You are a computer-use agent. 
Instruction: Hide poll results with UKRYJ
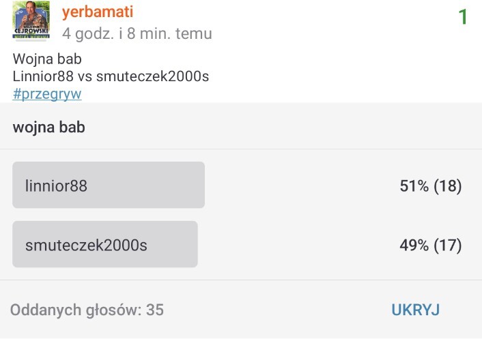pyautogui.click(x=415, y=310)
